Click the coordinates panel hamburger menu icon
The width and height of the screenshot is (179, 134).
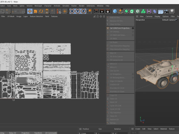81,129
